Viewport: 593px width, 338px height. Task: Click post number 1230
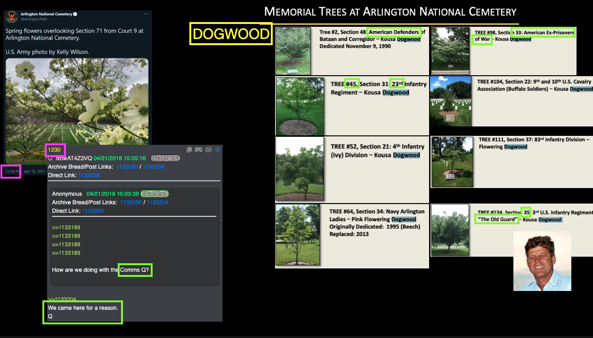click(55, 150)
